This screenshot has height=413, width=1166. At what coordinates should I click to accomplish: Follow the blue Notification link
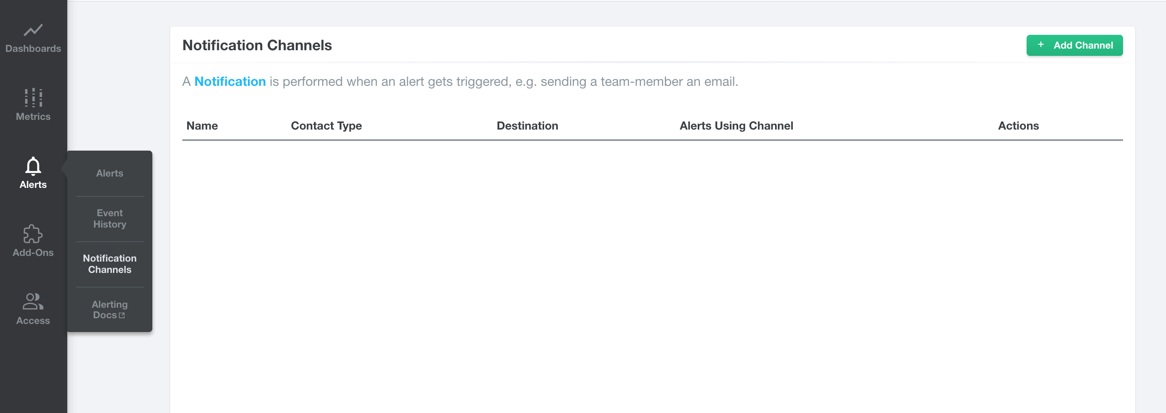(230, 81)
